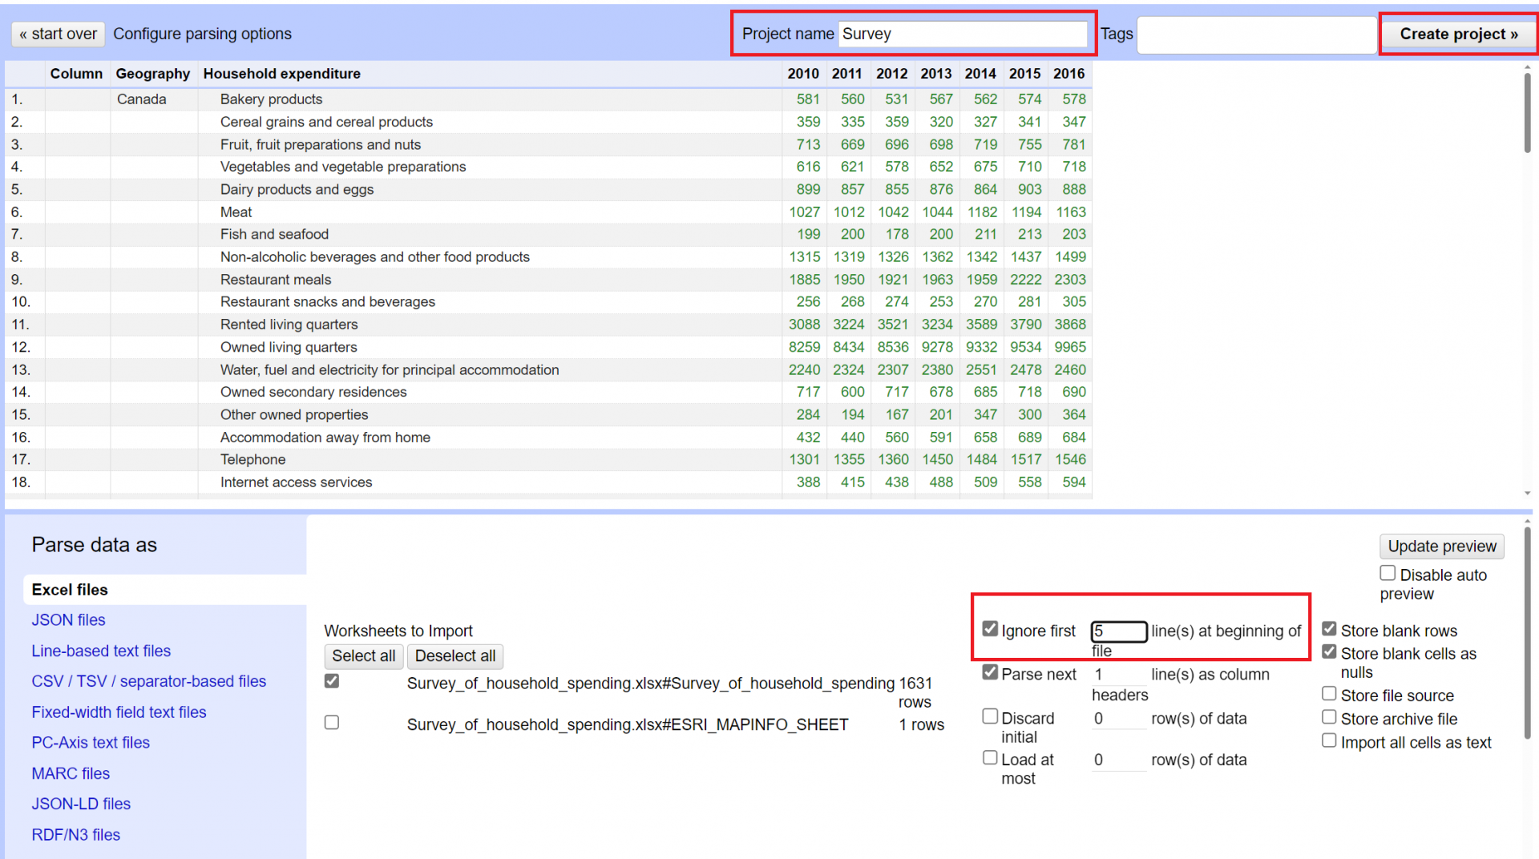Click the Create project button
Image resolution: width=1539 pixels, height=859 pixels.
tap(1456, 34)
